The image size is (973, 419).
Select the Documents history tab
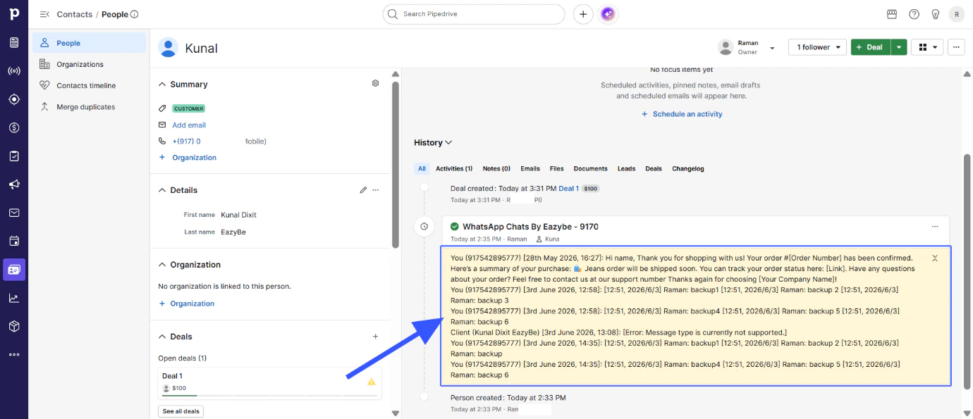[x=591, y=168]
